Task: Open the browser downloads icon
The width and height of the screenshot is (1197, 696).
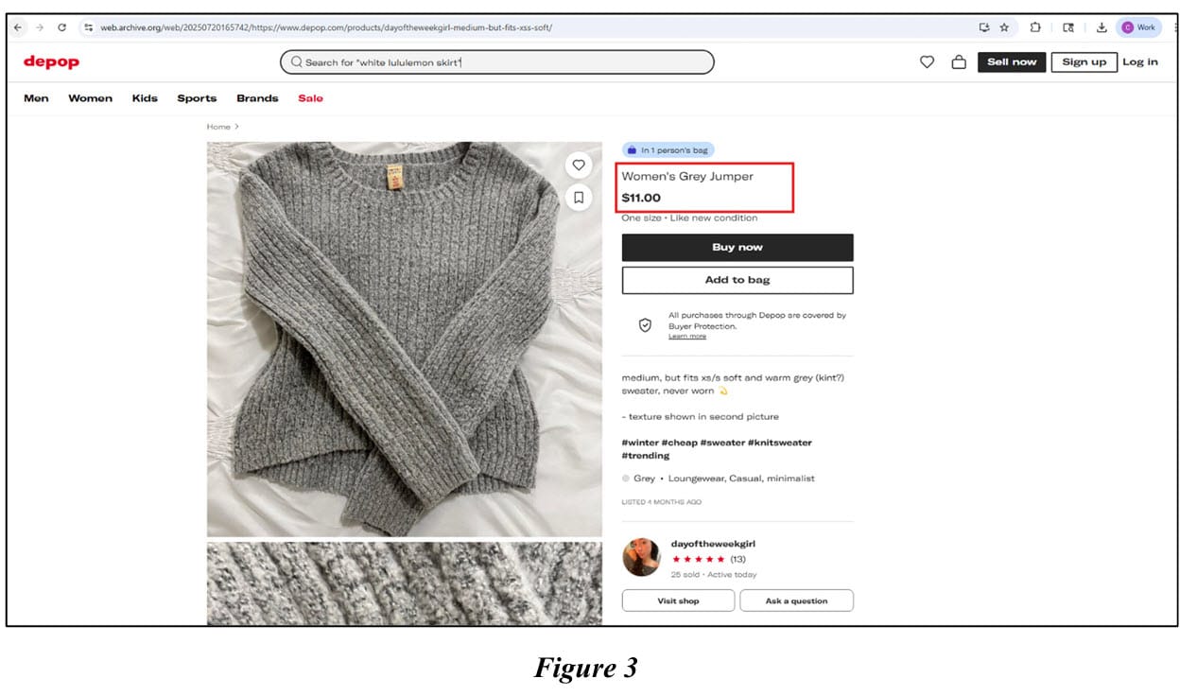Action: pyautogui.click(x=1102, y=27)
